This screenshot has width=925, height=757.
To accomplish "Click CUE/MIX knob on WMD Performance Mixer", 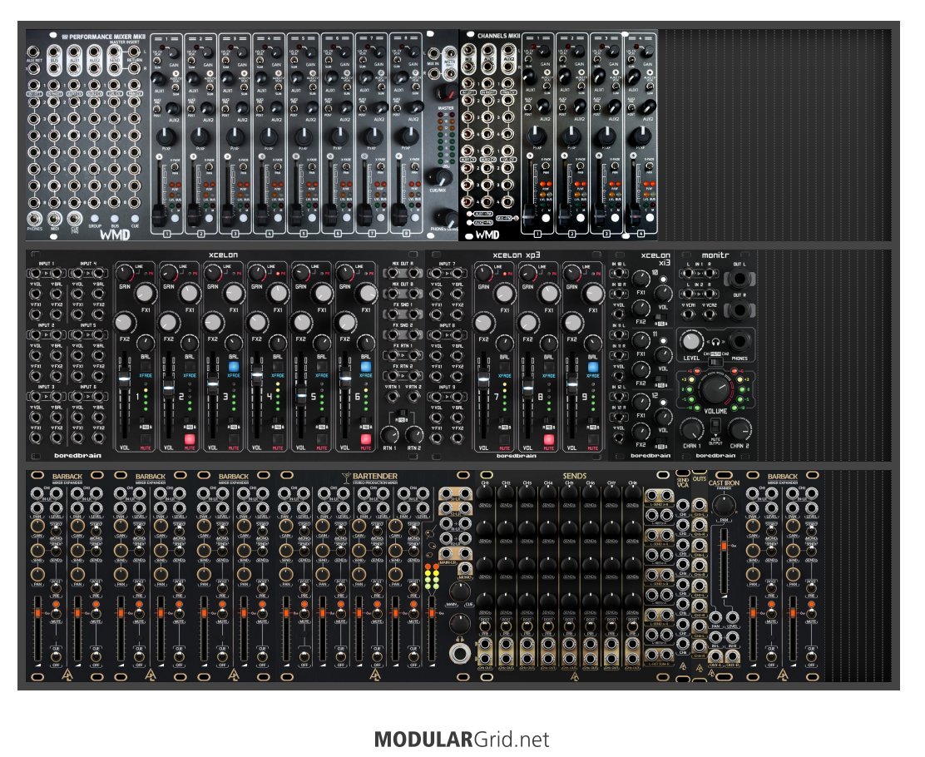I will pos(439,177).
